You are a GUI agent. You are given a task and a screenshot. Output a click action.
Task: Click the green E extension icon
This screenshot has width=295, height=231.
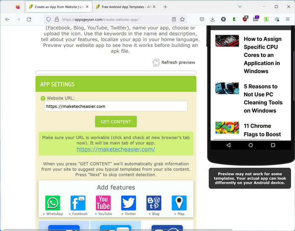[234, 19]
